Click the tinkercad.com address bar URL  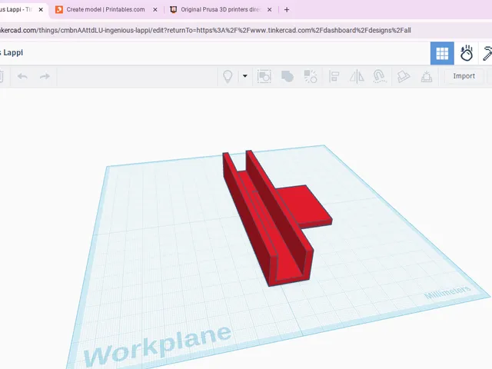(x=205, y=31)
